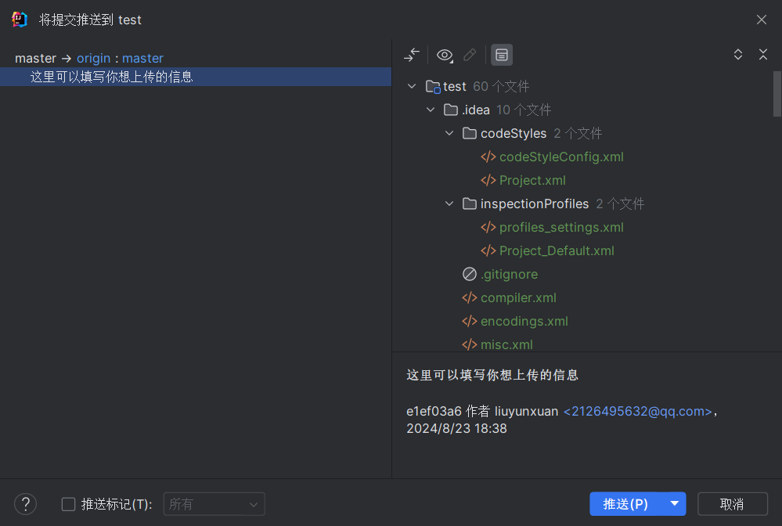The width and height of the screenshot is (782, 526).
Task: Collapse the .idea folder node
Action: (431, 110)
